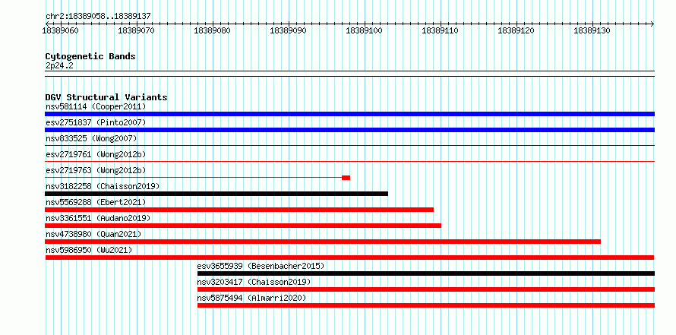Click nsv3182258 (Chaisson2019) label

point(103,186)
